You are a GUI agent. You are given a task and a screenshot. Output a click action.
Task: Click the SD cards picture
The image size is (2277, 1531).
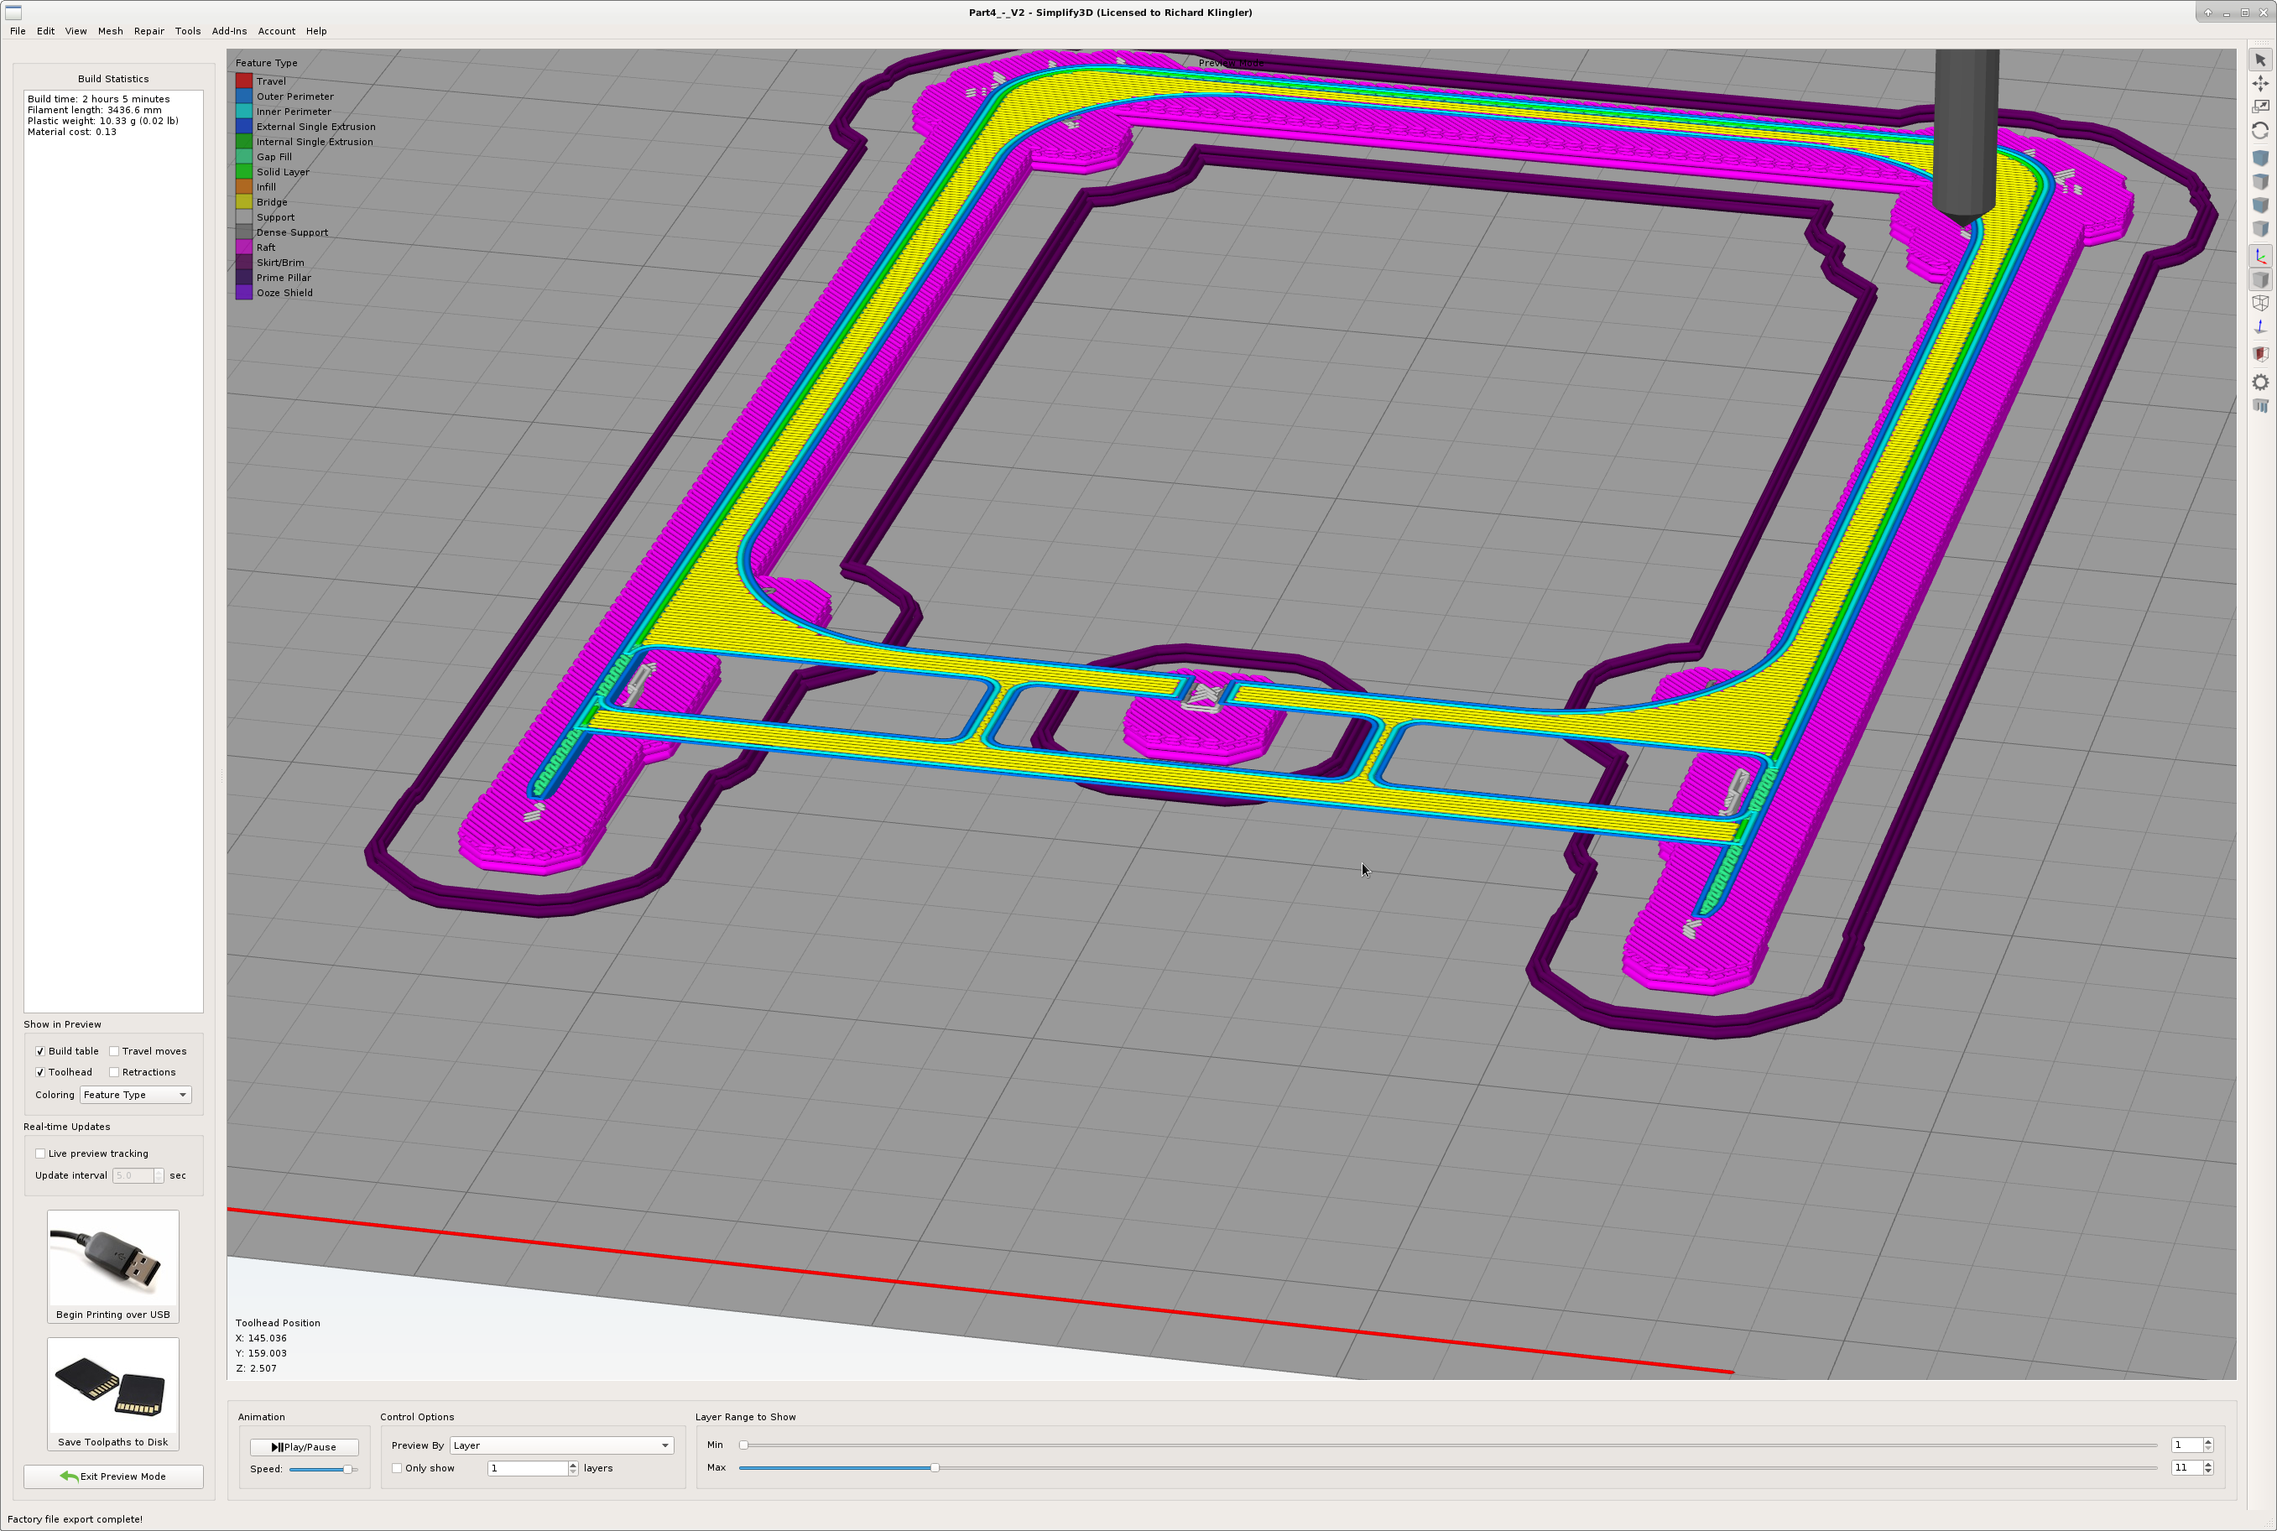113,1387
